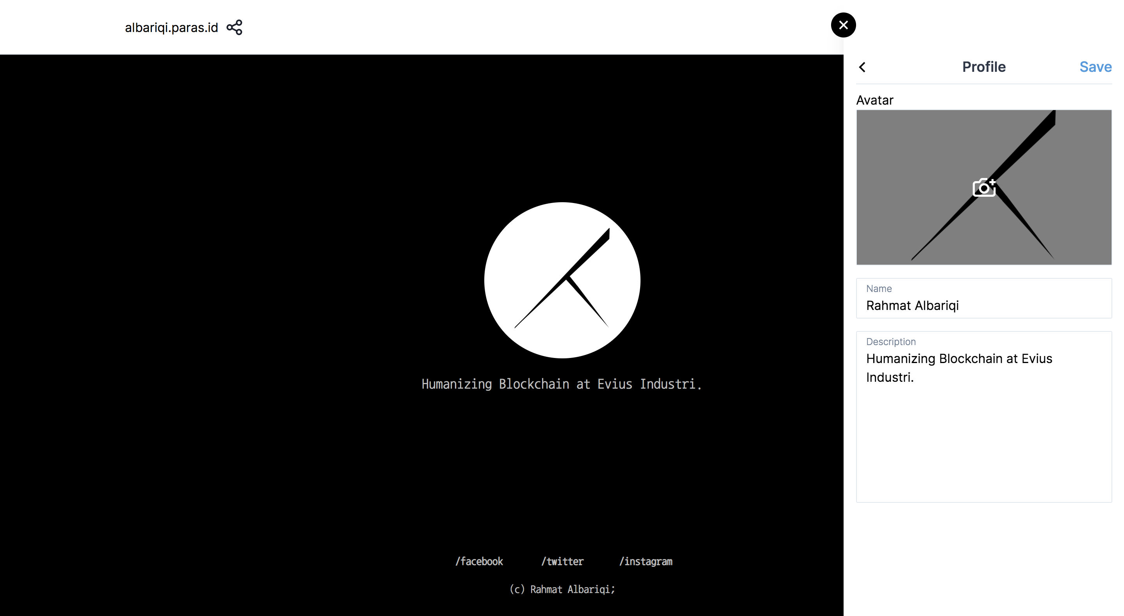Click the albariqi.paras.id site title
This screenshot has height=616, width=1124.
click(x=171, y=27)
